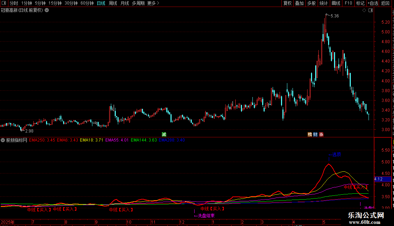Click the 标记 mark button

tap(360, 3)
